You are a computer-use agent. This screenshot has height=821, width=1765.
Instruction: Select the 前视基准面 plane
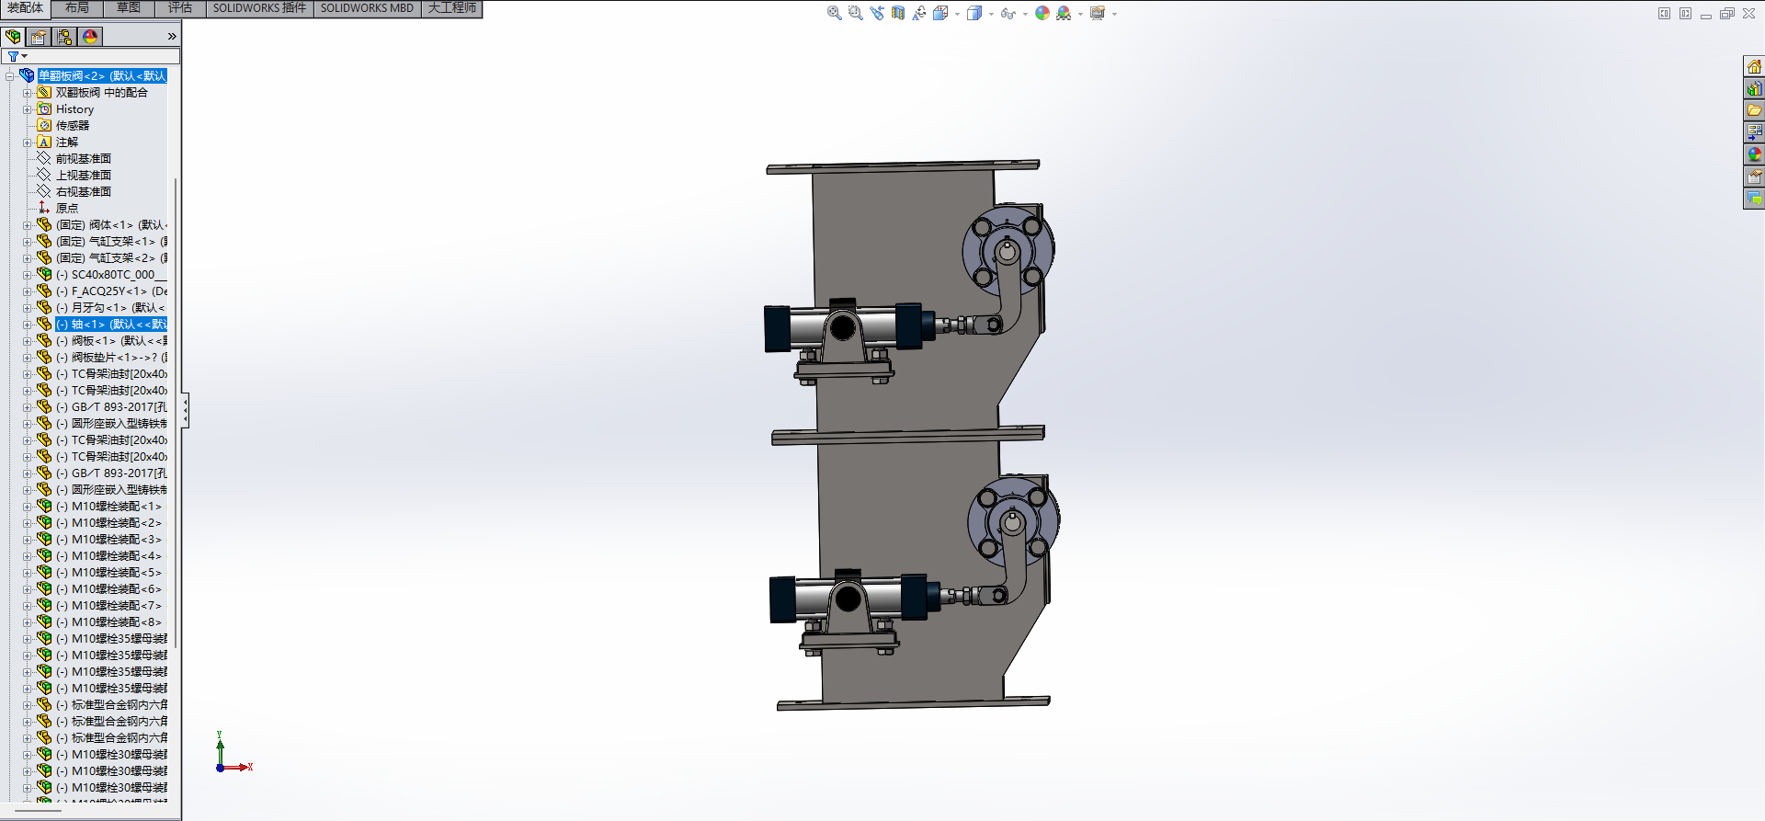pos(84,159)
